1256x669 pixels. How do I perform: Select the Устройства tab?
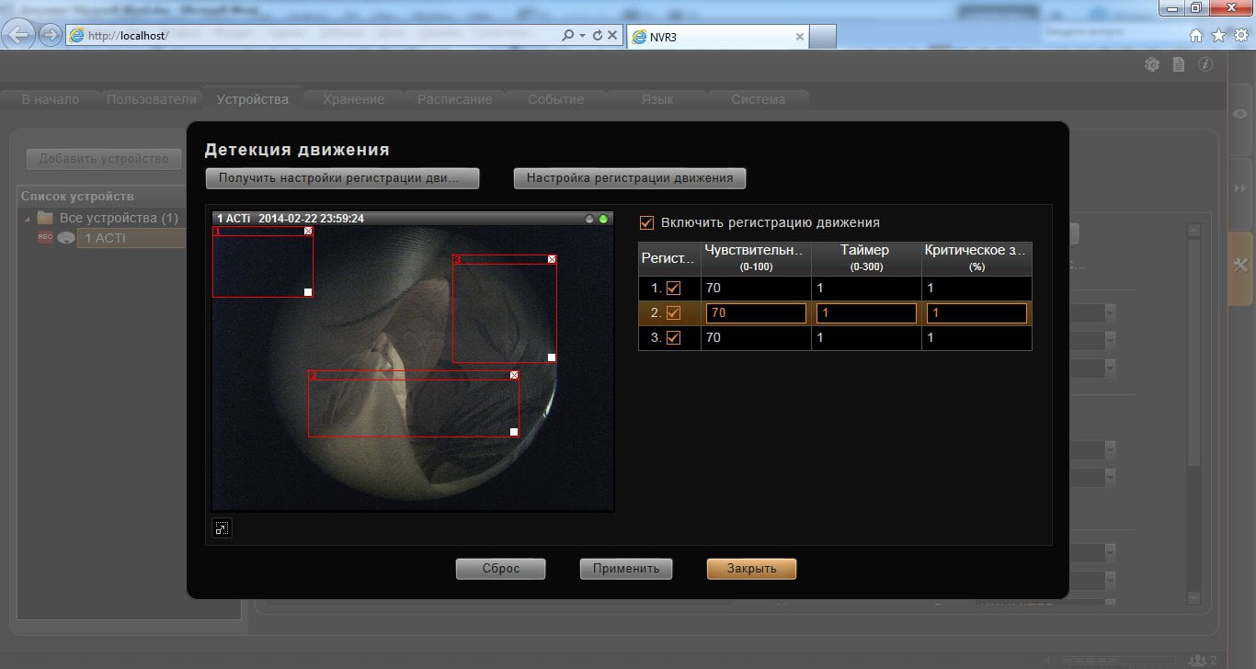coord(253,99)
